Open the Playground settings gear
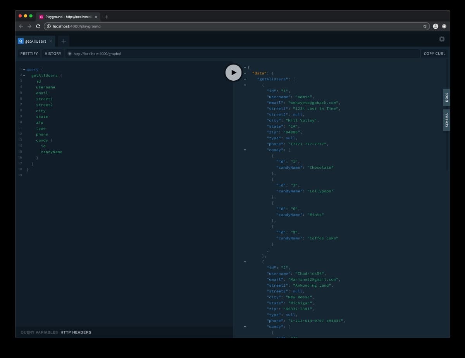 (441, 39)
